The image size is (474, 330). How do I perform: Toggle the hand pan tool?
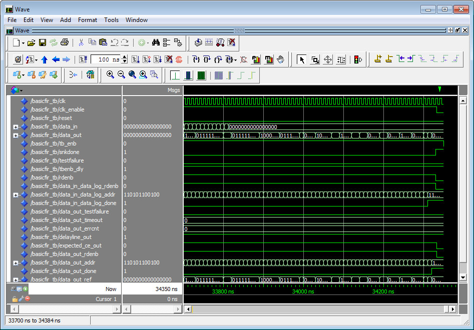(x=280, y=59)
